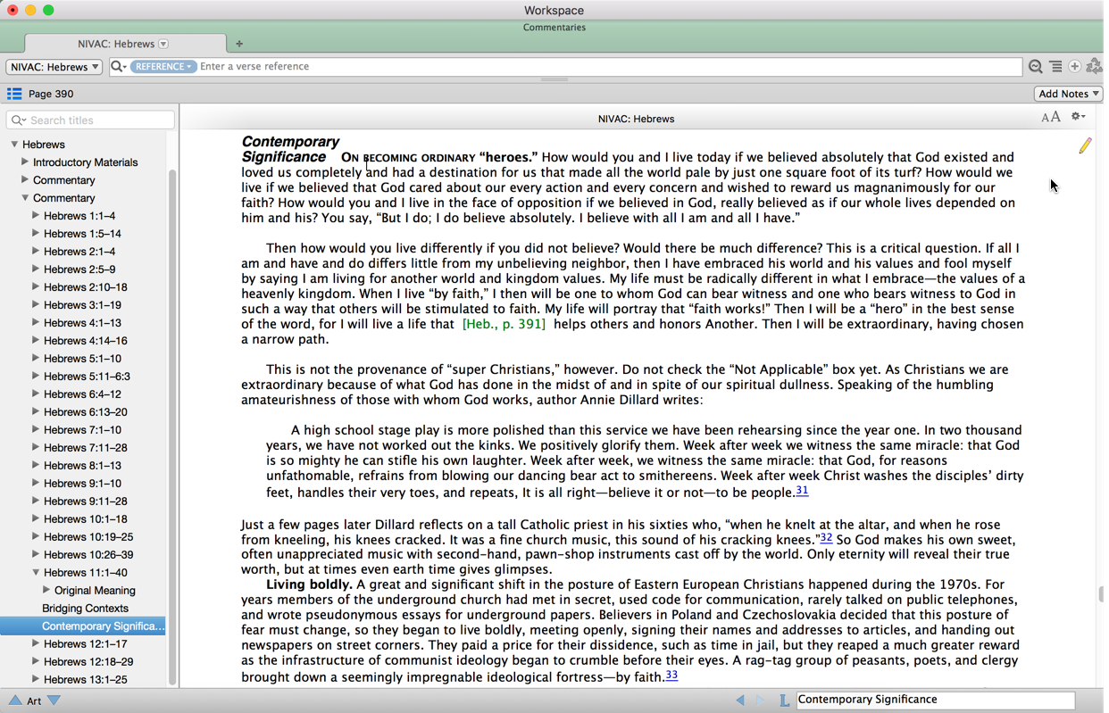The height and width of the screenshot is (713, 1109).
Task: Select the NIVAC: Hebrews tab
Action: [125, 44]
